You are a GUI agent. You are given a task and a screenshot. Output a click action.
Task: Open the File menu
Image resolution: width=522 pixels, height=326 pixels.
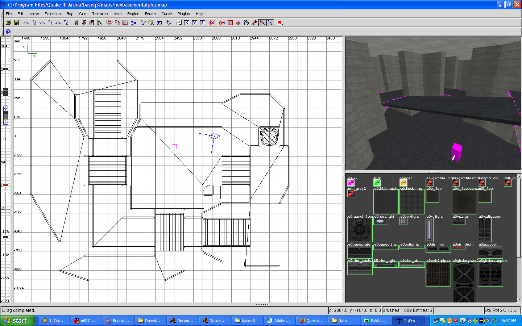click(x=9, y=14)
